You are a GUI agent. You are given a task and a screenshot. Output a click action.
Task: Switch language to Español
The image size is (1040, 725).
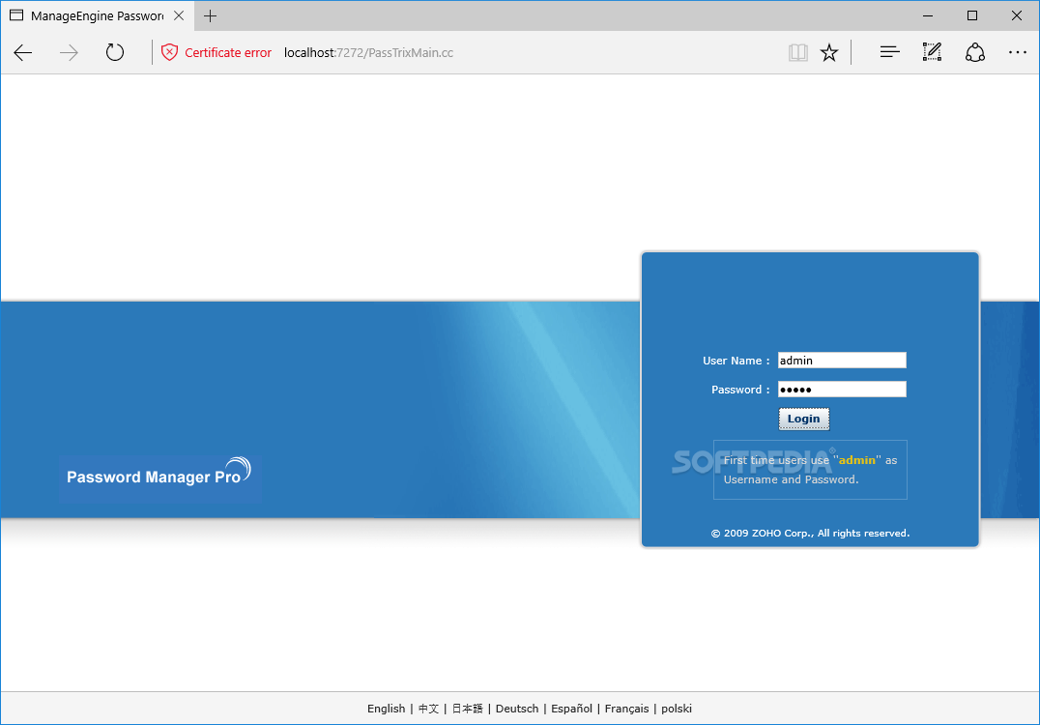572,709
